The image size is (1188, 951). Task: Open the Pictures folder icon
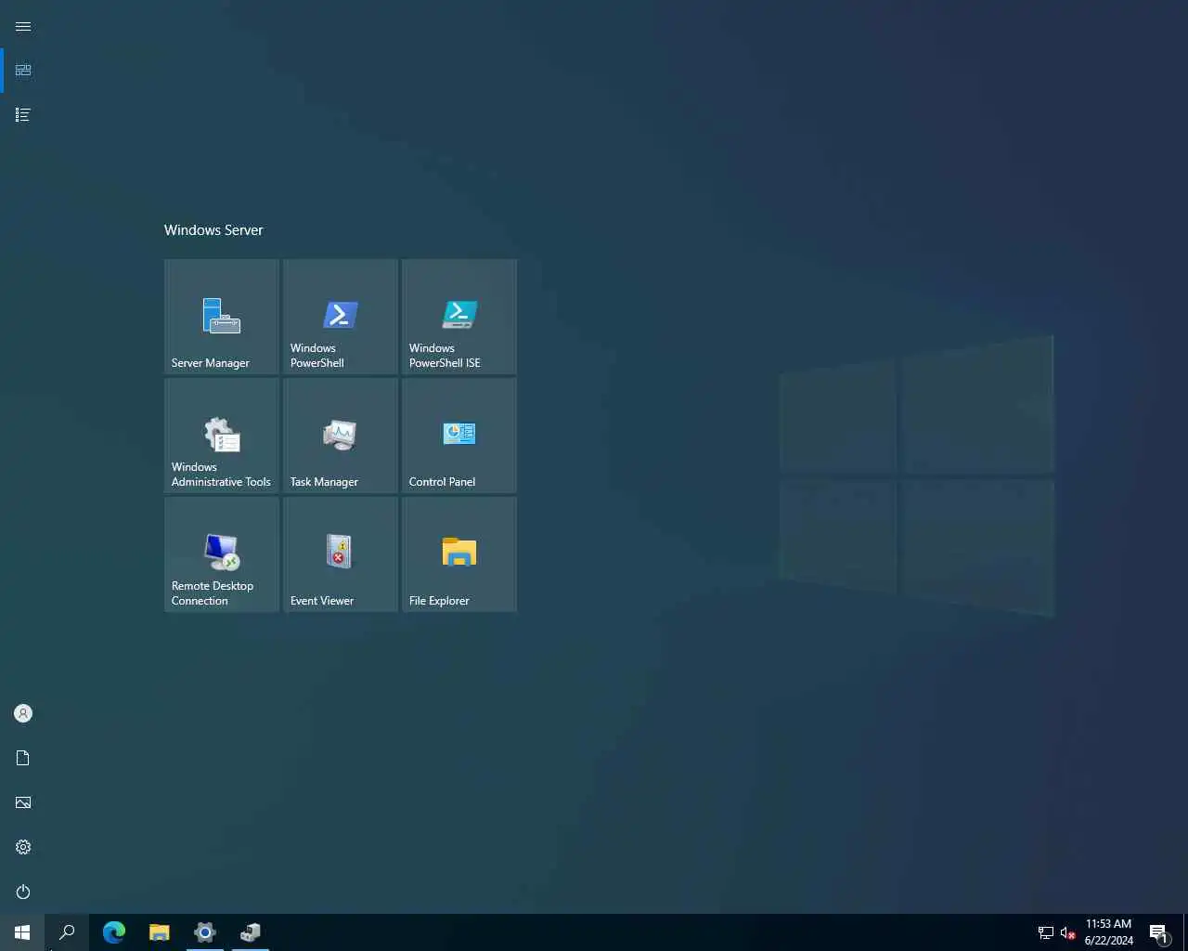23,802
